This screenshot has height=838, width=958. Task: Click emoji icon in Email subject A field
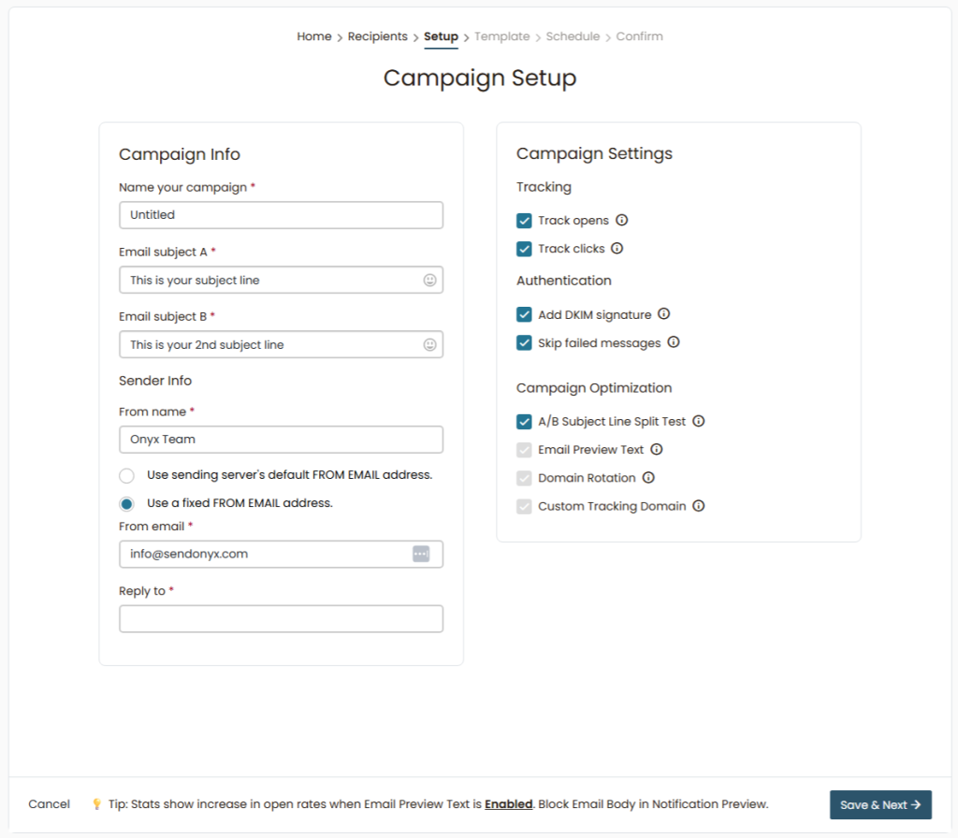click(429, 280)
